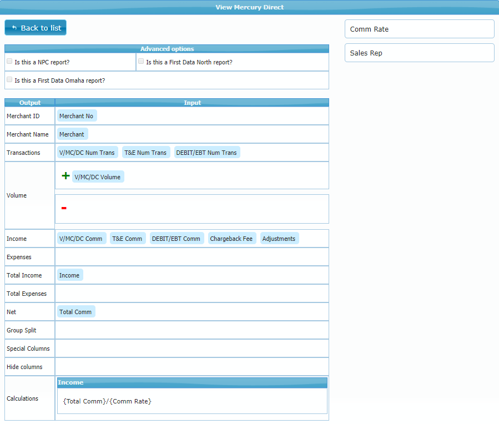499x424 pixels.
Task: Select the DEBIT/EBT Num Trans tag
Action: [x=206, y=153]
